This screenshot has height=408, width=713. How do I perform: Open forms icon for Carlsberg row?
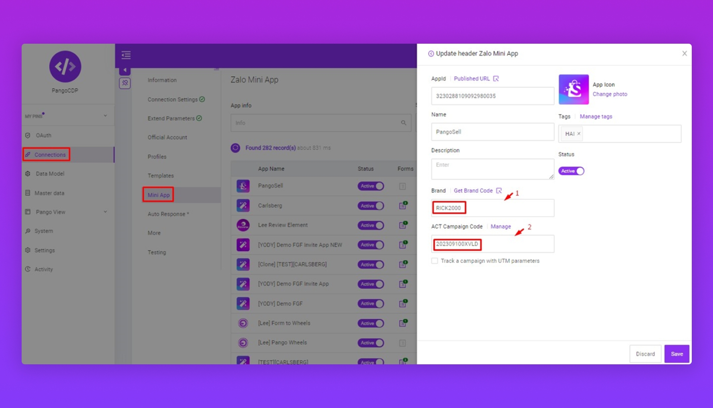click(x=403, y=206)
